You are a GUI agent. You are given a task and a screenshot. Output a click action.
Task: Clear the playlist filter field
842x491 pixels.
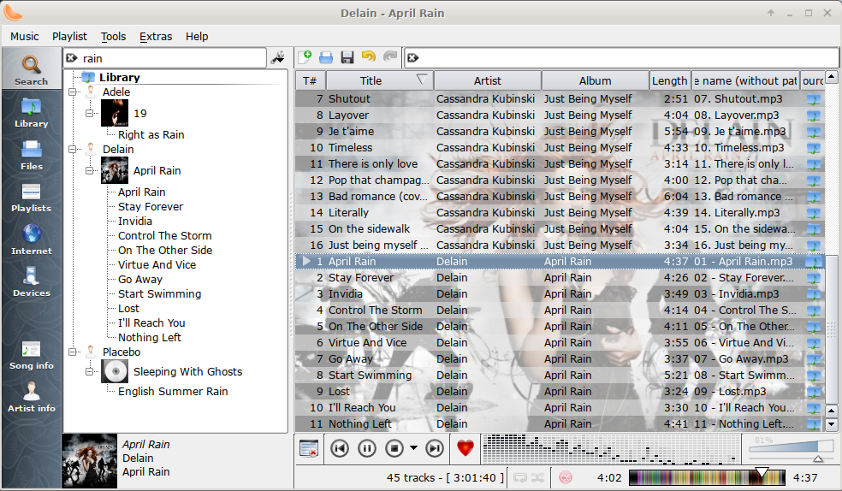413,58
